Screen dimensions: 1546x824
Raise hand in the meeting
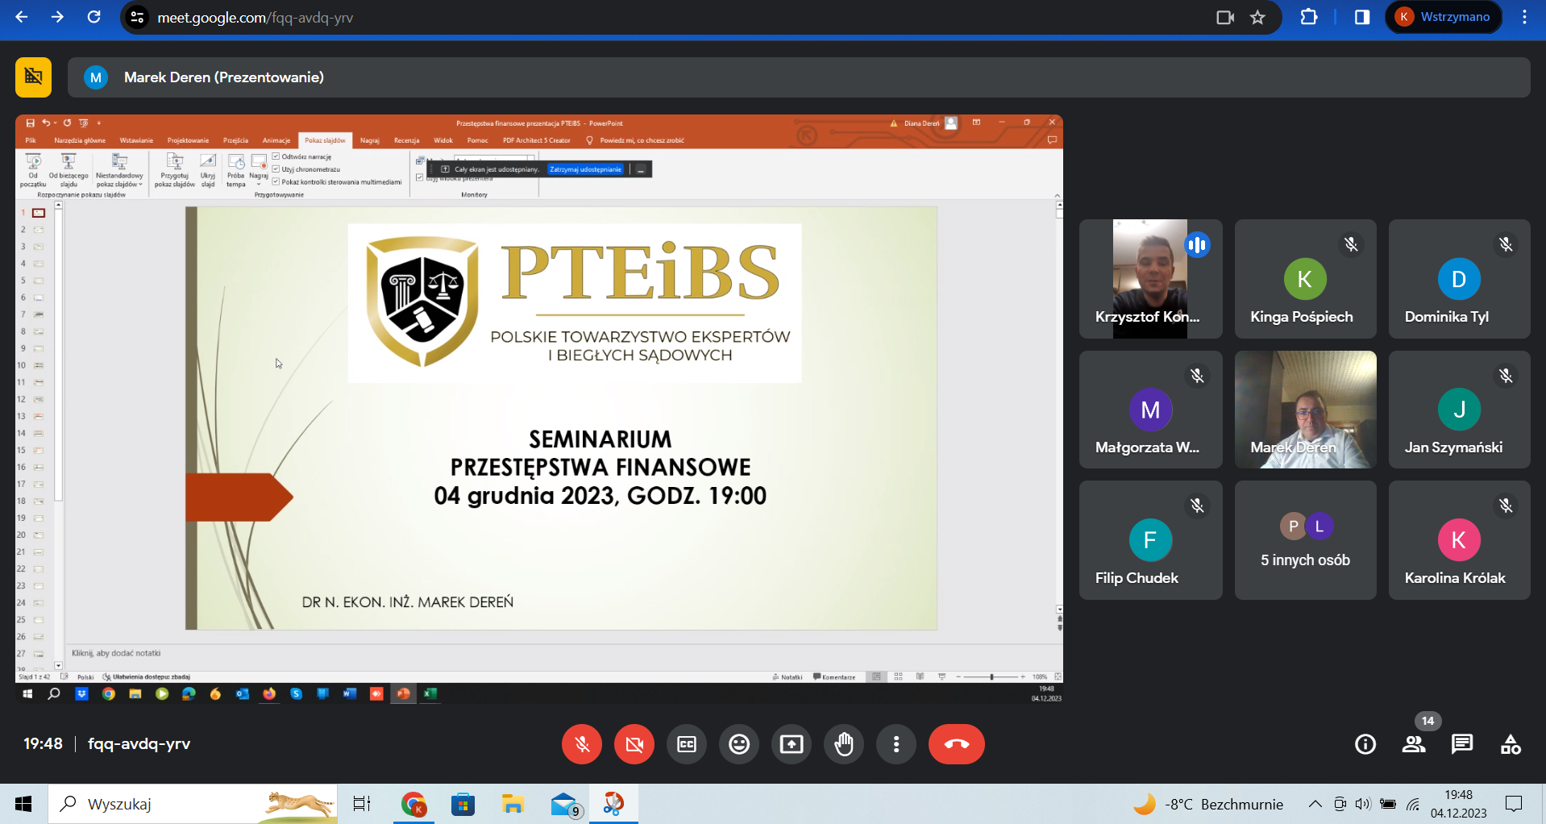coord(844,744)
